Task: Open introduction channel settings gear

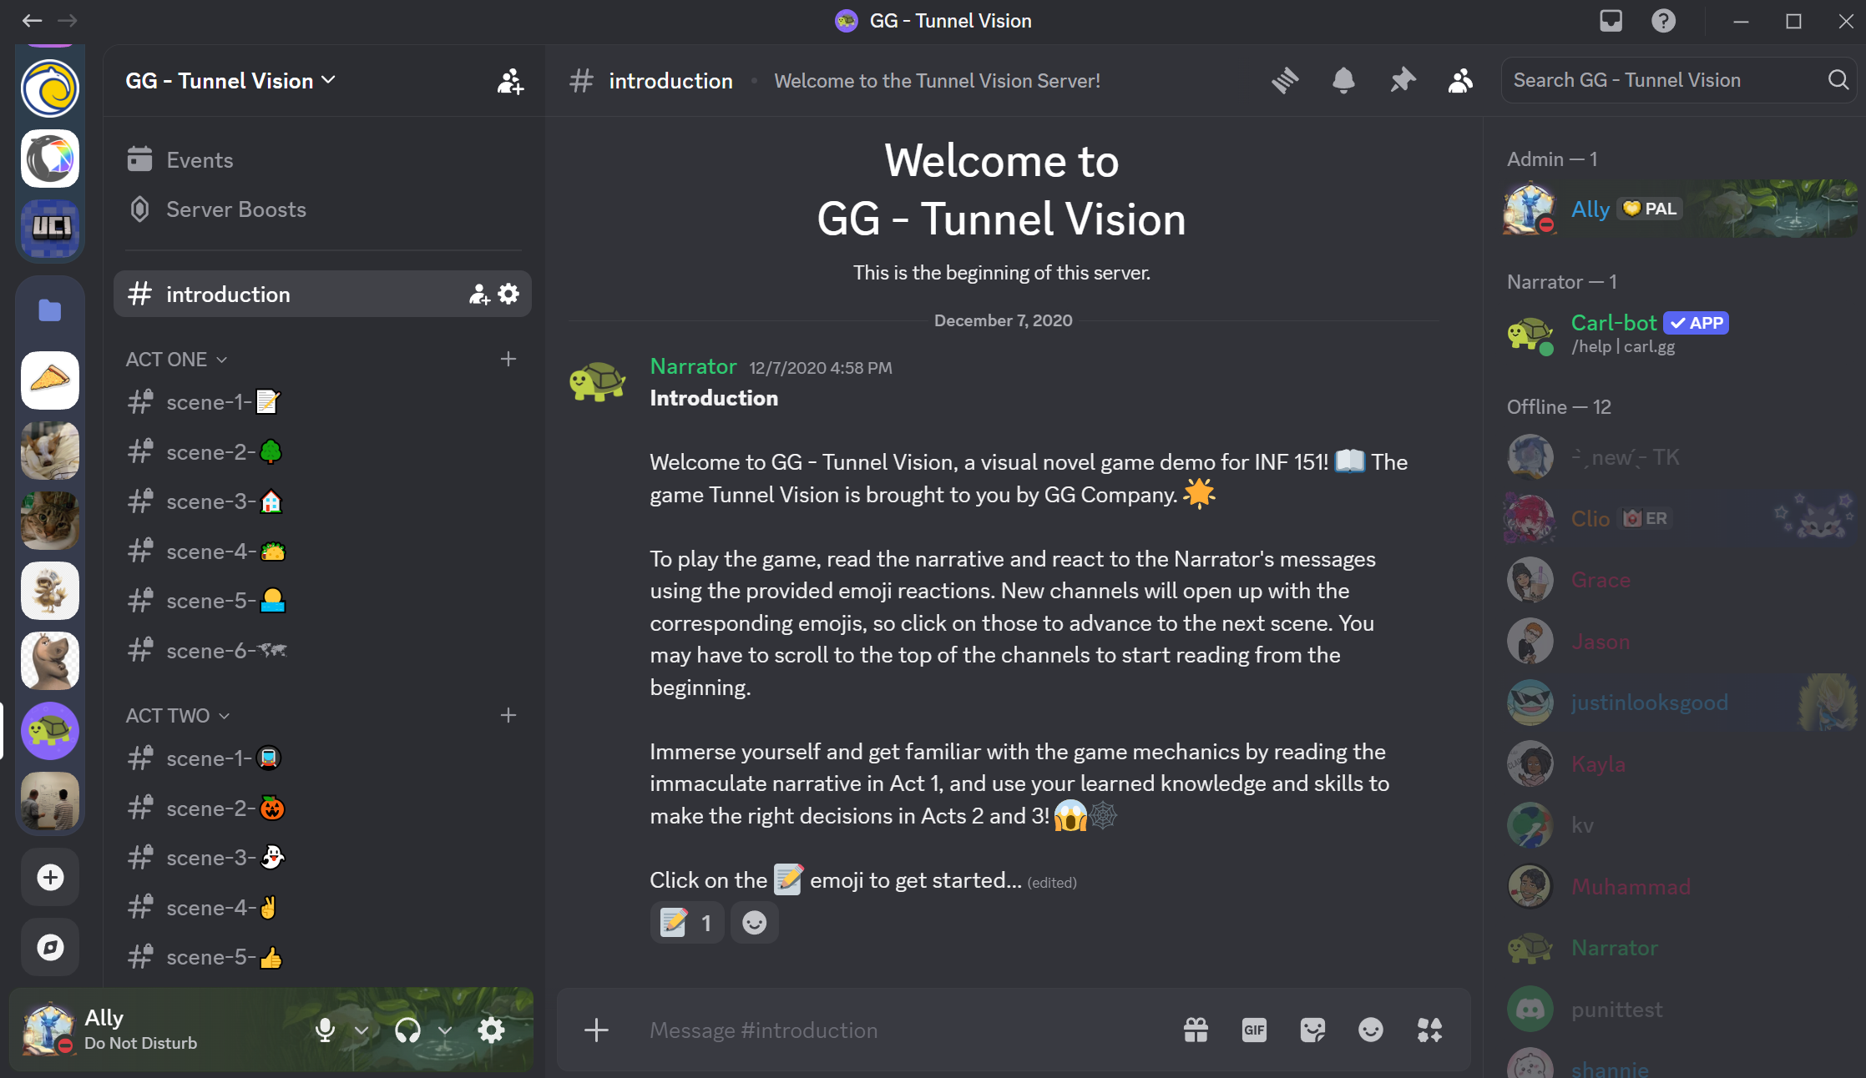Action: [508, 294]
